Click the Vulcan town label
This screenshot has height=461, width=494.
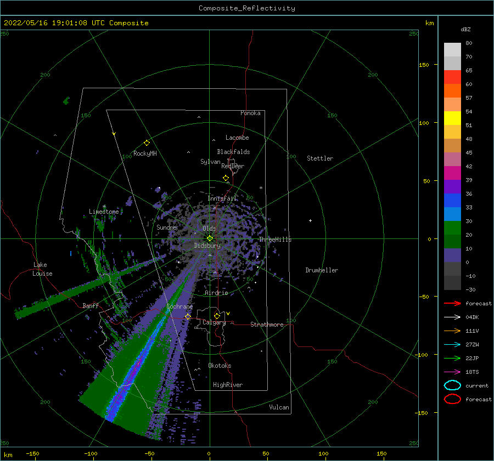[279, 407]
